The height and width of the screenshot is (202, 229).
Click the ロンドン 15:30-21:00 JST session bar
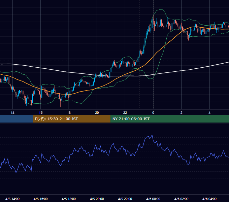click(x=71, y=119)
